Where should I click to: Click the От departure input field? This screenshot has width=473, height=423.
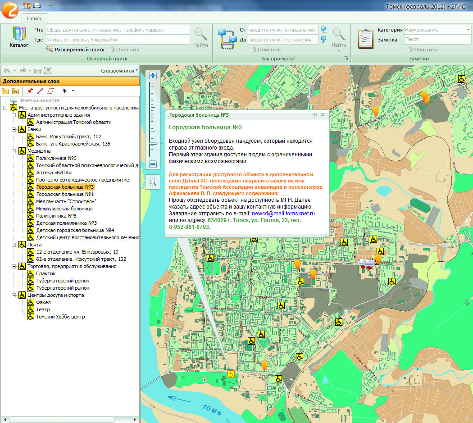[x=283, y=30]
